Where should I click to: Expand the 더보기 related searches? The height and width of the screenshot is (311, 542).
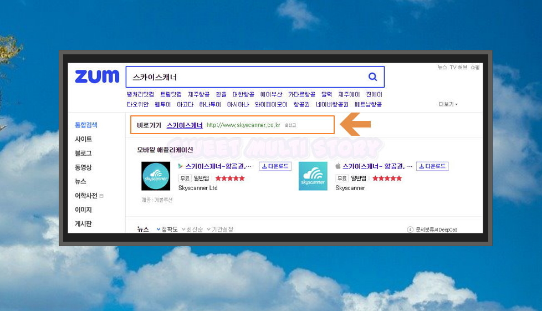tap(448, 104)
